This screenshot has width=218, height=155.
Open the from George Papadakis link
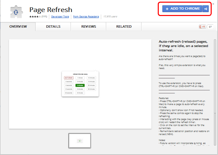[86, 17]
